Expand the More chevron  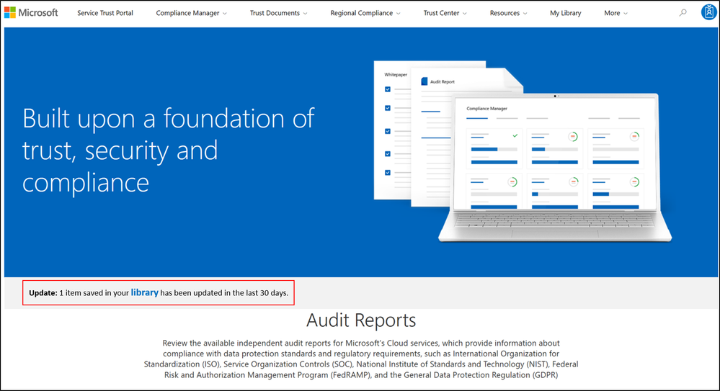coord(626,14)
